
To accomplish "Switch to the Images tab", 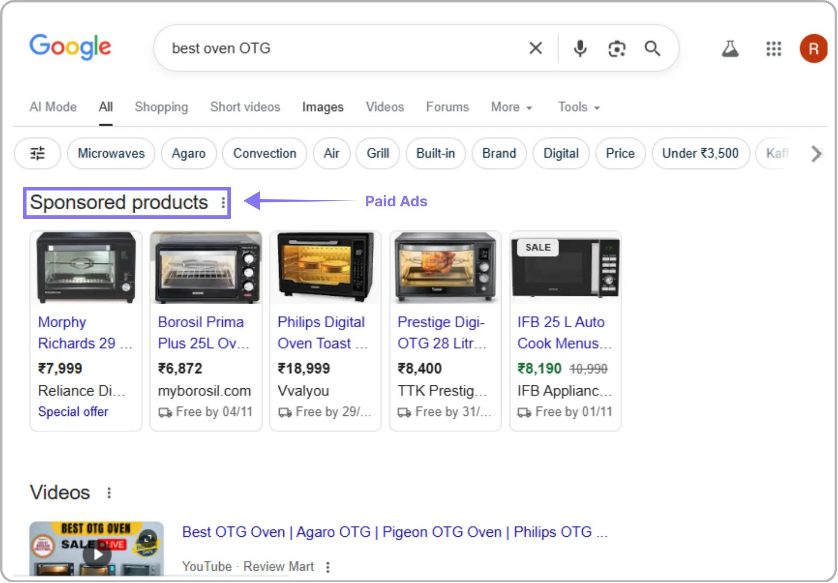I will [x=323, y=107].
